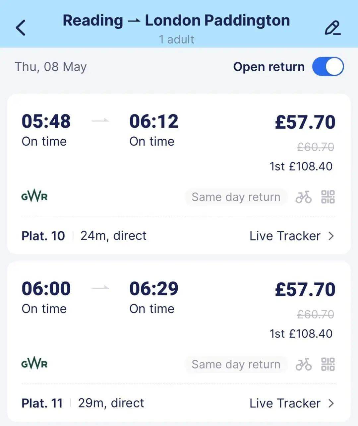Tap GWR logo on the 06:00 journey

coord(34,364)
